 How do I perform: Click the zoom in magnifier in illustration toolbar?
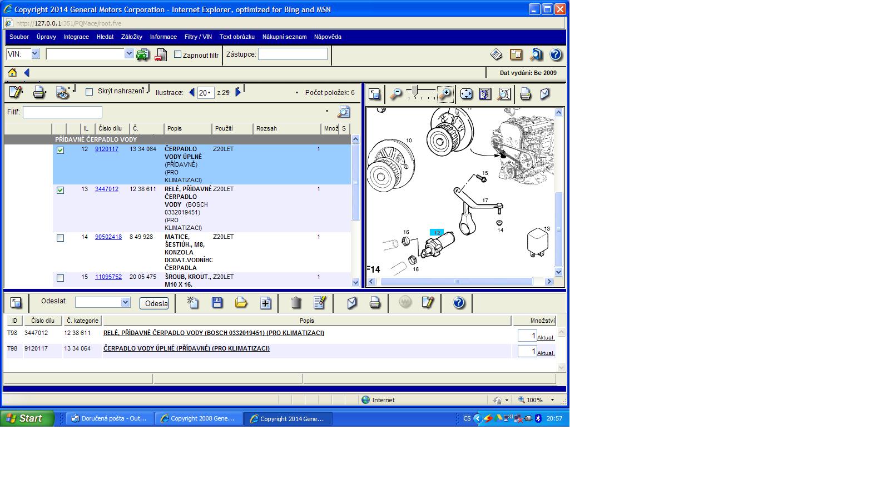(x=445, y=94)
